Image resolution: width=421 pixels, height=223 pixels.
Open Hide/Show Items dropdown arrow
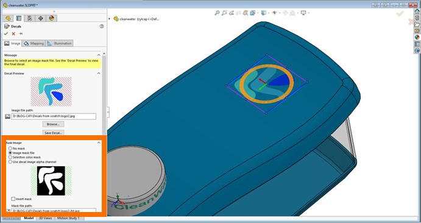click(x=279, y=13)
